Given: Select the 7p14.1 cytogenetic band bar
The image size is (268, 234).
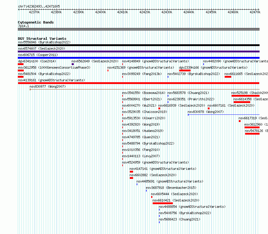Looking at the screenshot, I should coord(139,29).
